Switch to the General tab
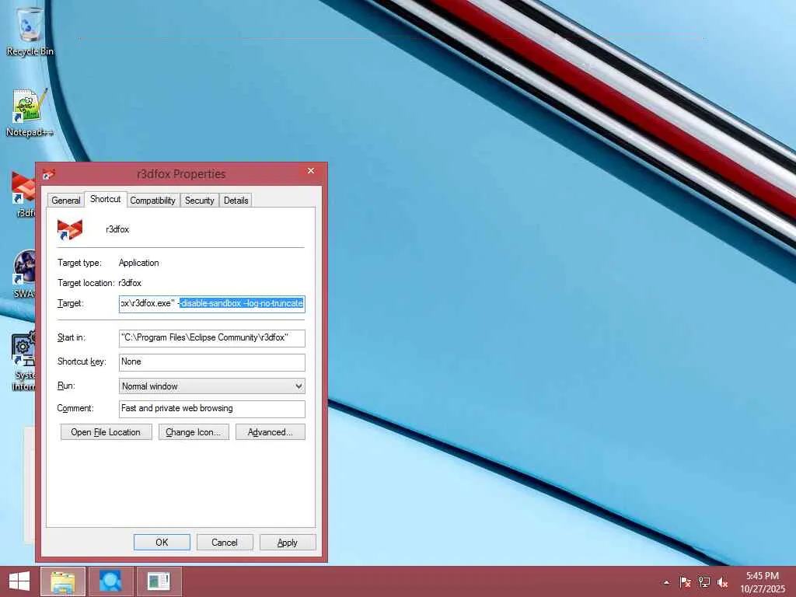The width and height of the screenshot is (796, 597). [66, 201]
